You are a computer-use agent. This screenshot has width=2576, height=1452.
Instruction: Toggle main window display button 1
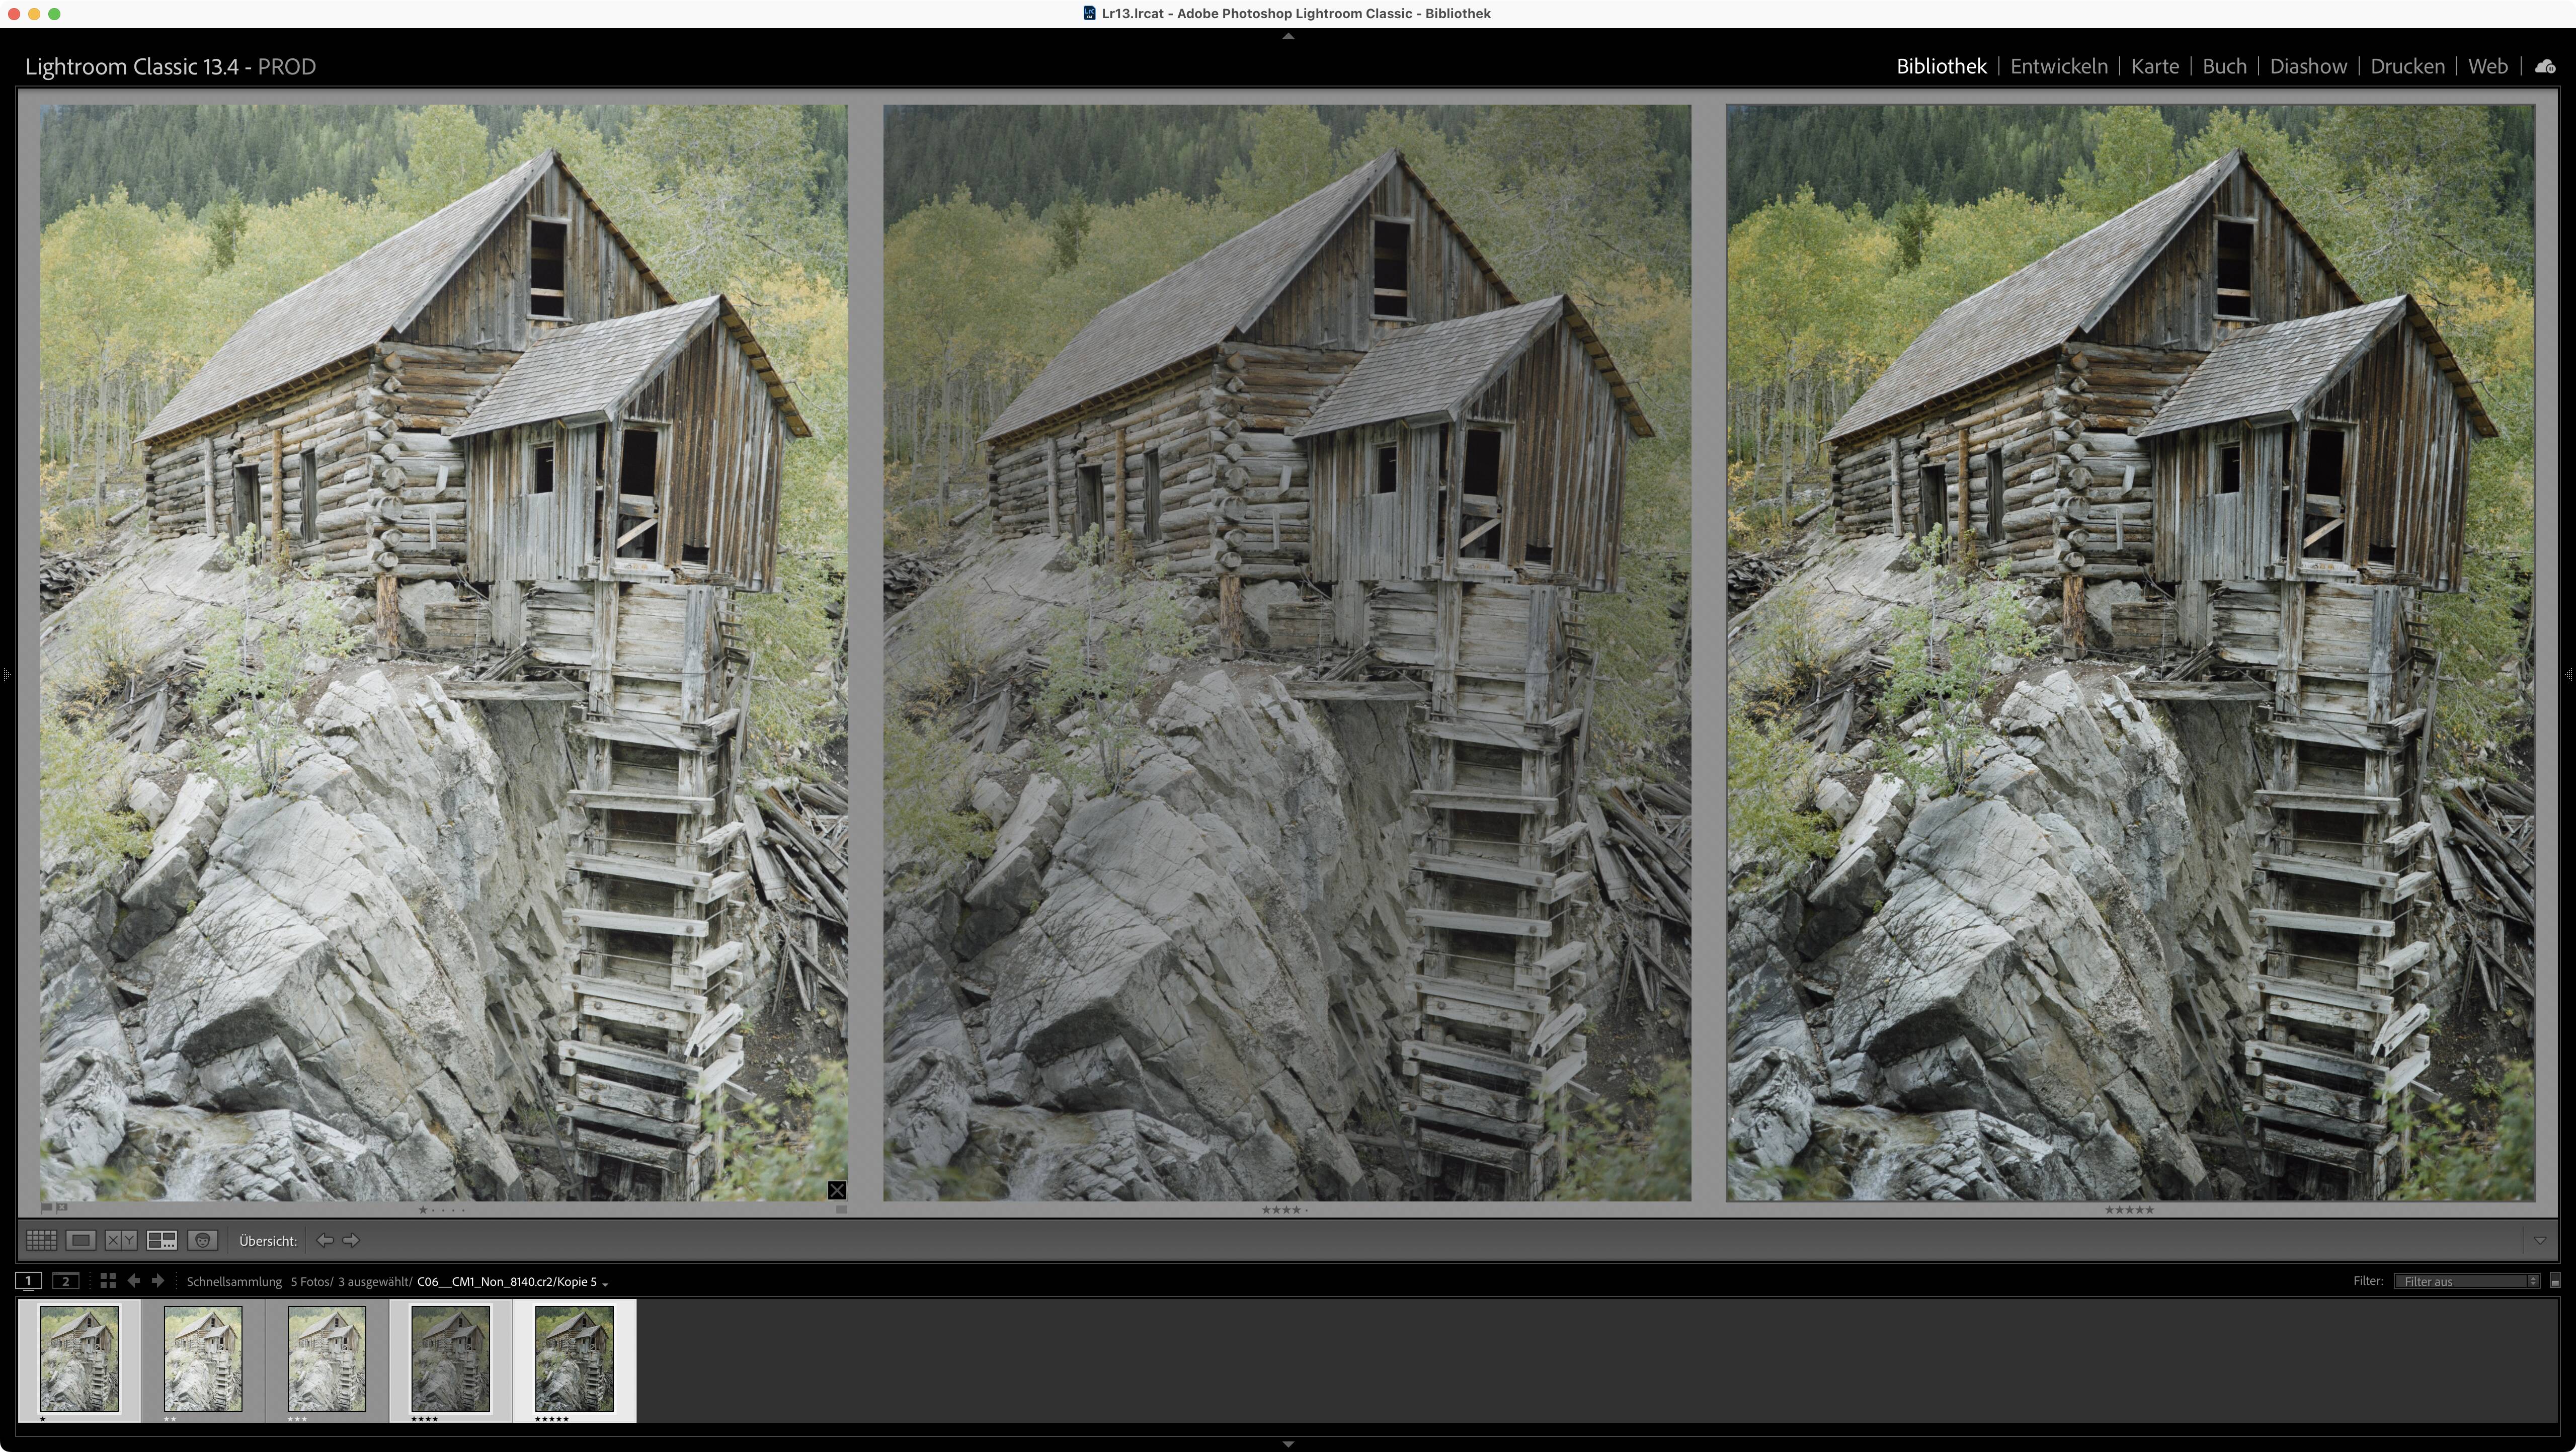(29, 1281)
